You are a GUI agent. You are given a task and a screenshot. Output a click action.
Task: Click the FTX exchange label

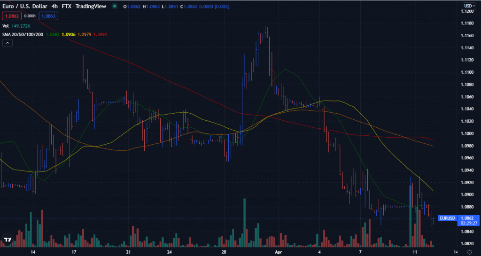(67, 6)
